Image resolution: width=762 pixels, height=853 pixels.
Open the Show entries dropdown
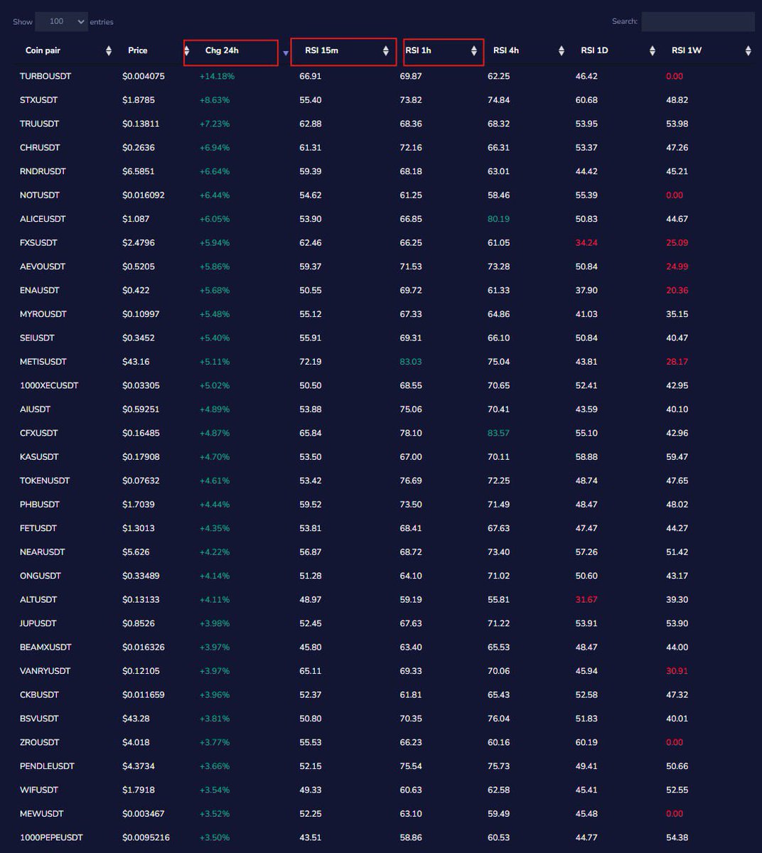(x=61, y=21)
